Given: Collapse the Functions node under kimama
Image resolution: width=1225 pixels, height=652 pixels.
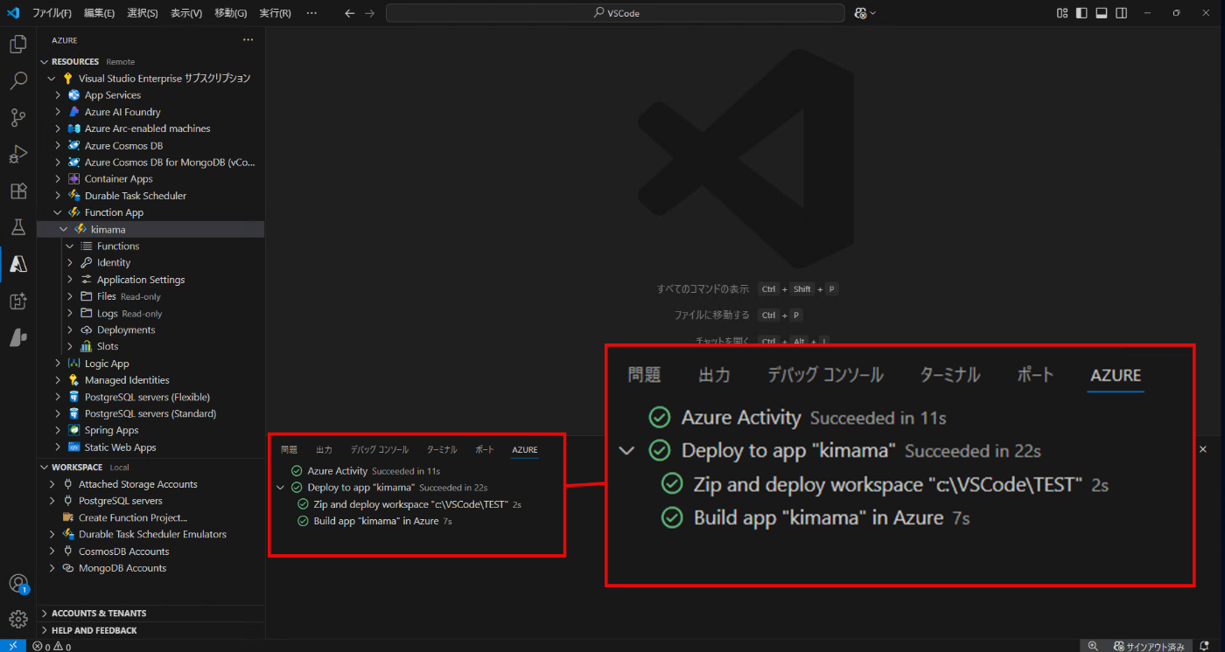Looking at the screenshot, I should tap(70, 246).
